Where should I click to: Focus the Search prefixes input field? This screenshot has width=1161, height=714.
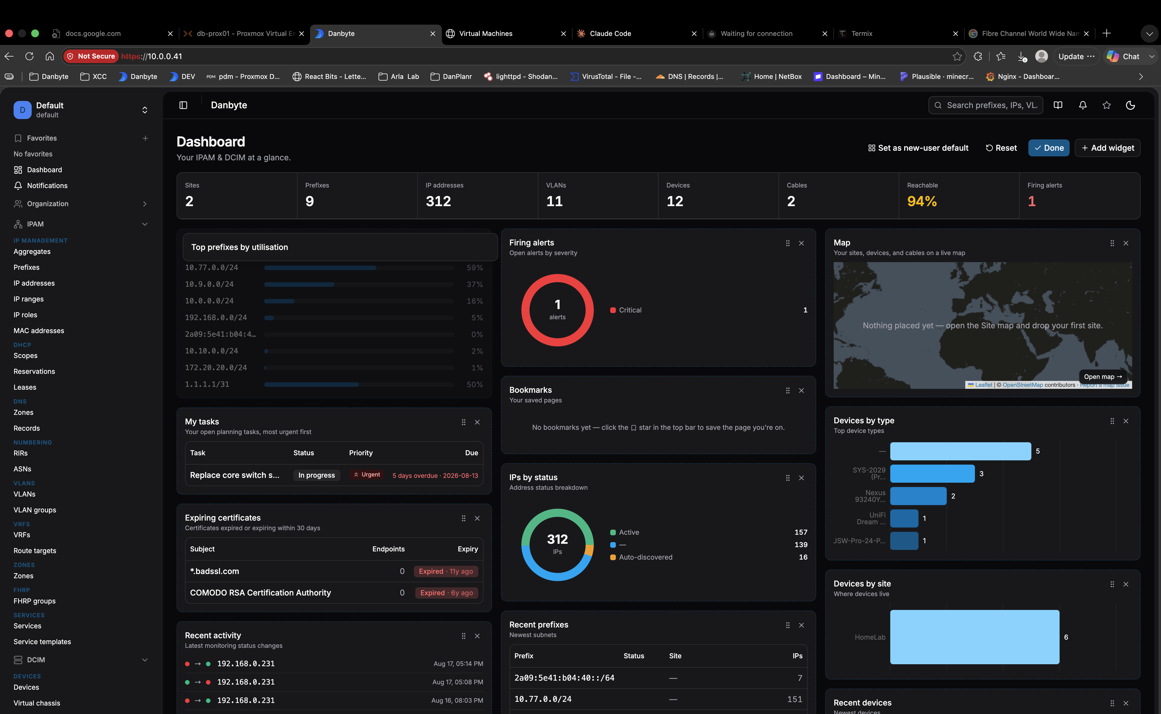point(986,105)
